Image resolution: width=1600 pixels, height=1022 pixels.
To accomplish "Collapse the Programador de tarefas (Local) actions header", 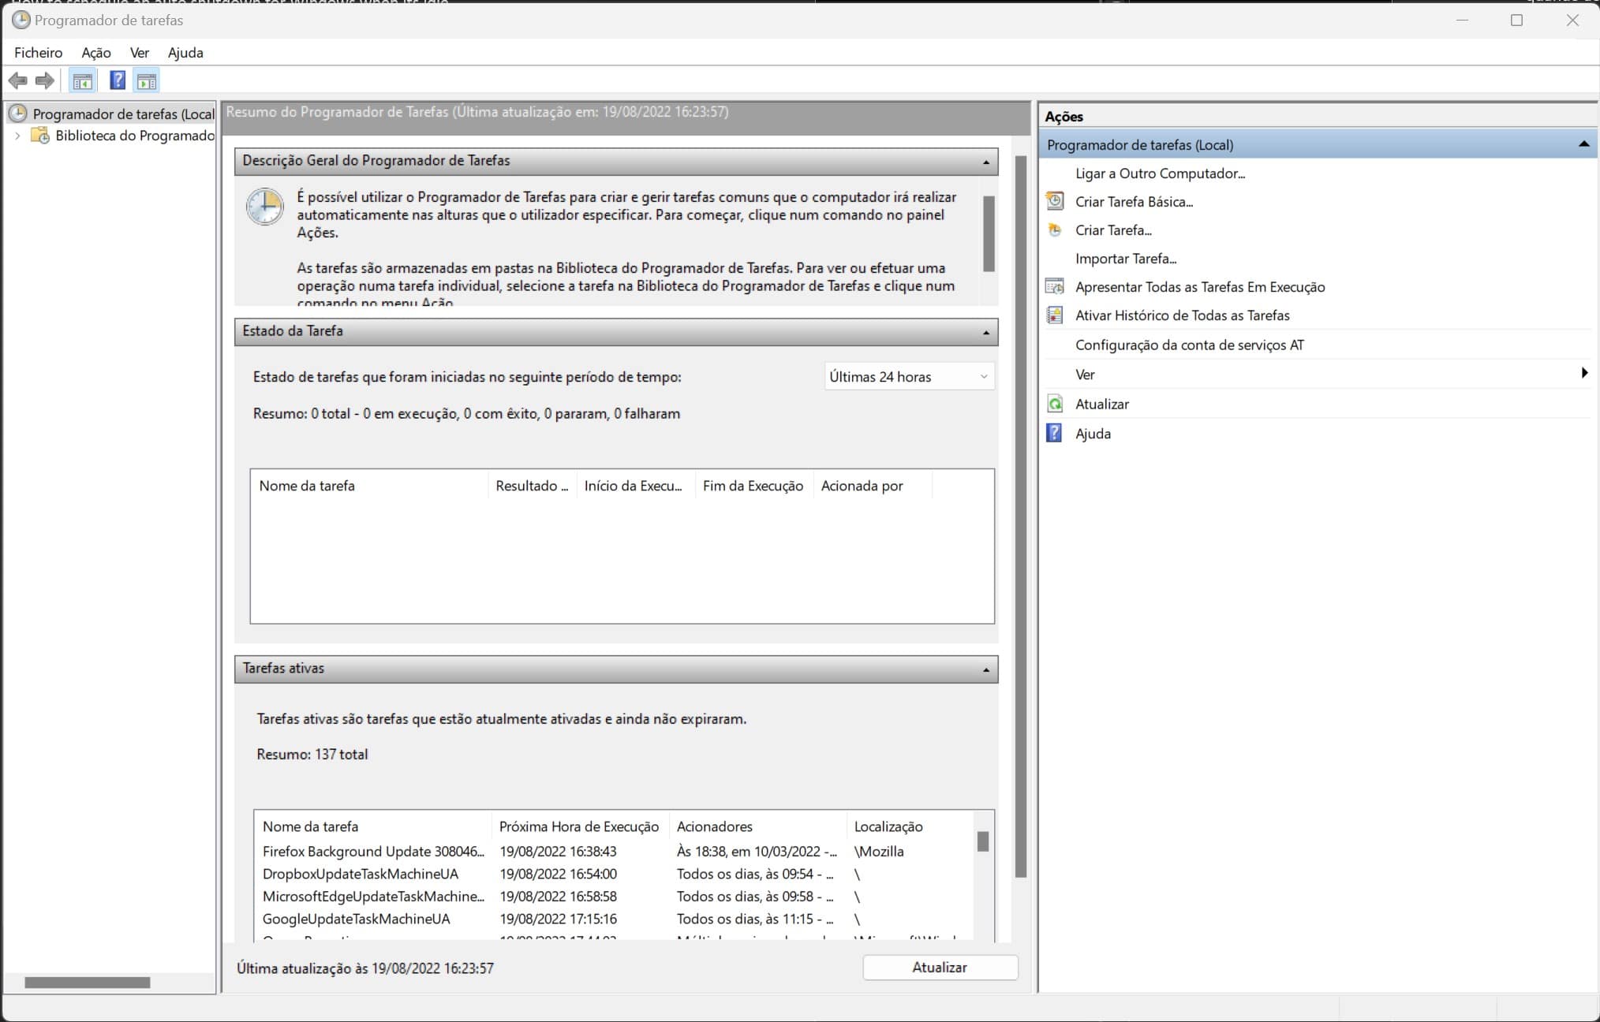I will [1583, 144].
